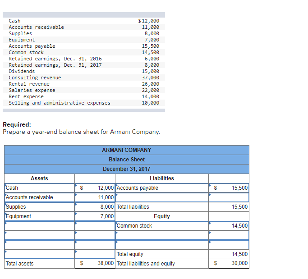Click the $12,000 Cash value in data list
The width and height of the screenshot is (308, 279).
[x=149, y=21]
